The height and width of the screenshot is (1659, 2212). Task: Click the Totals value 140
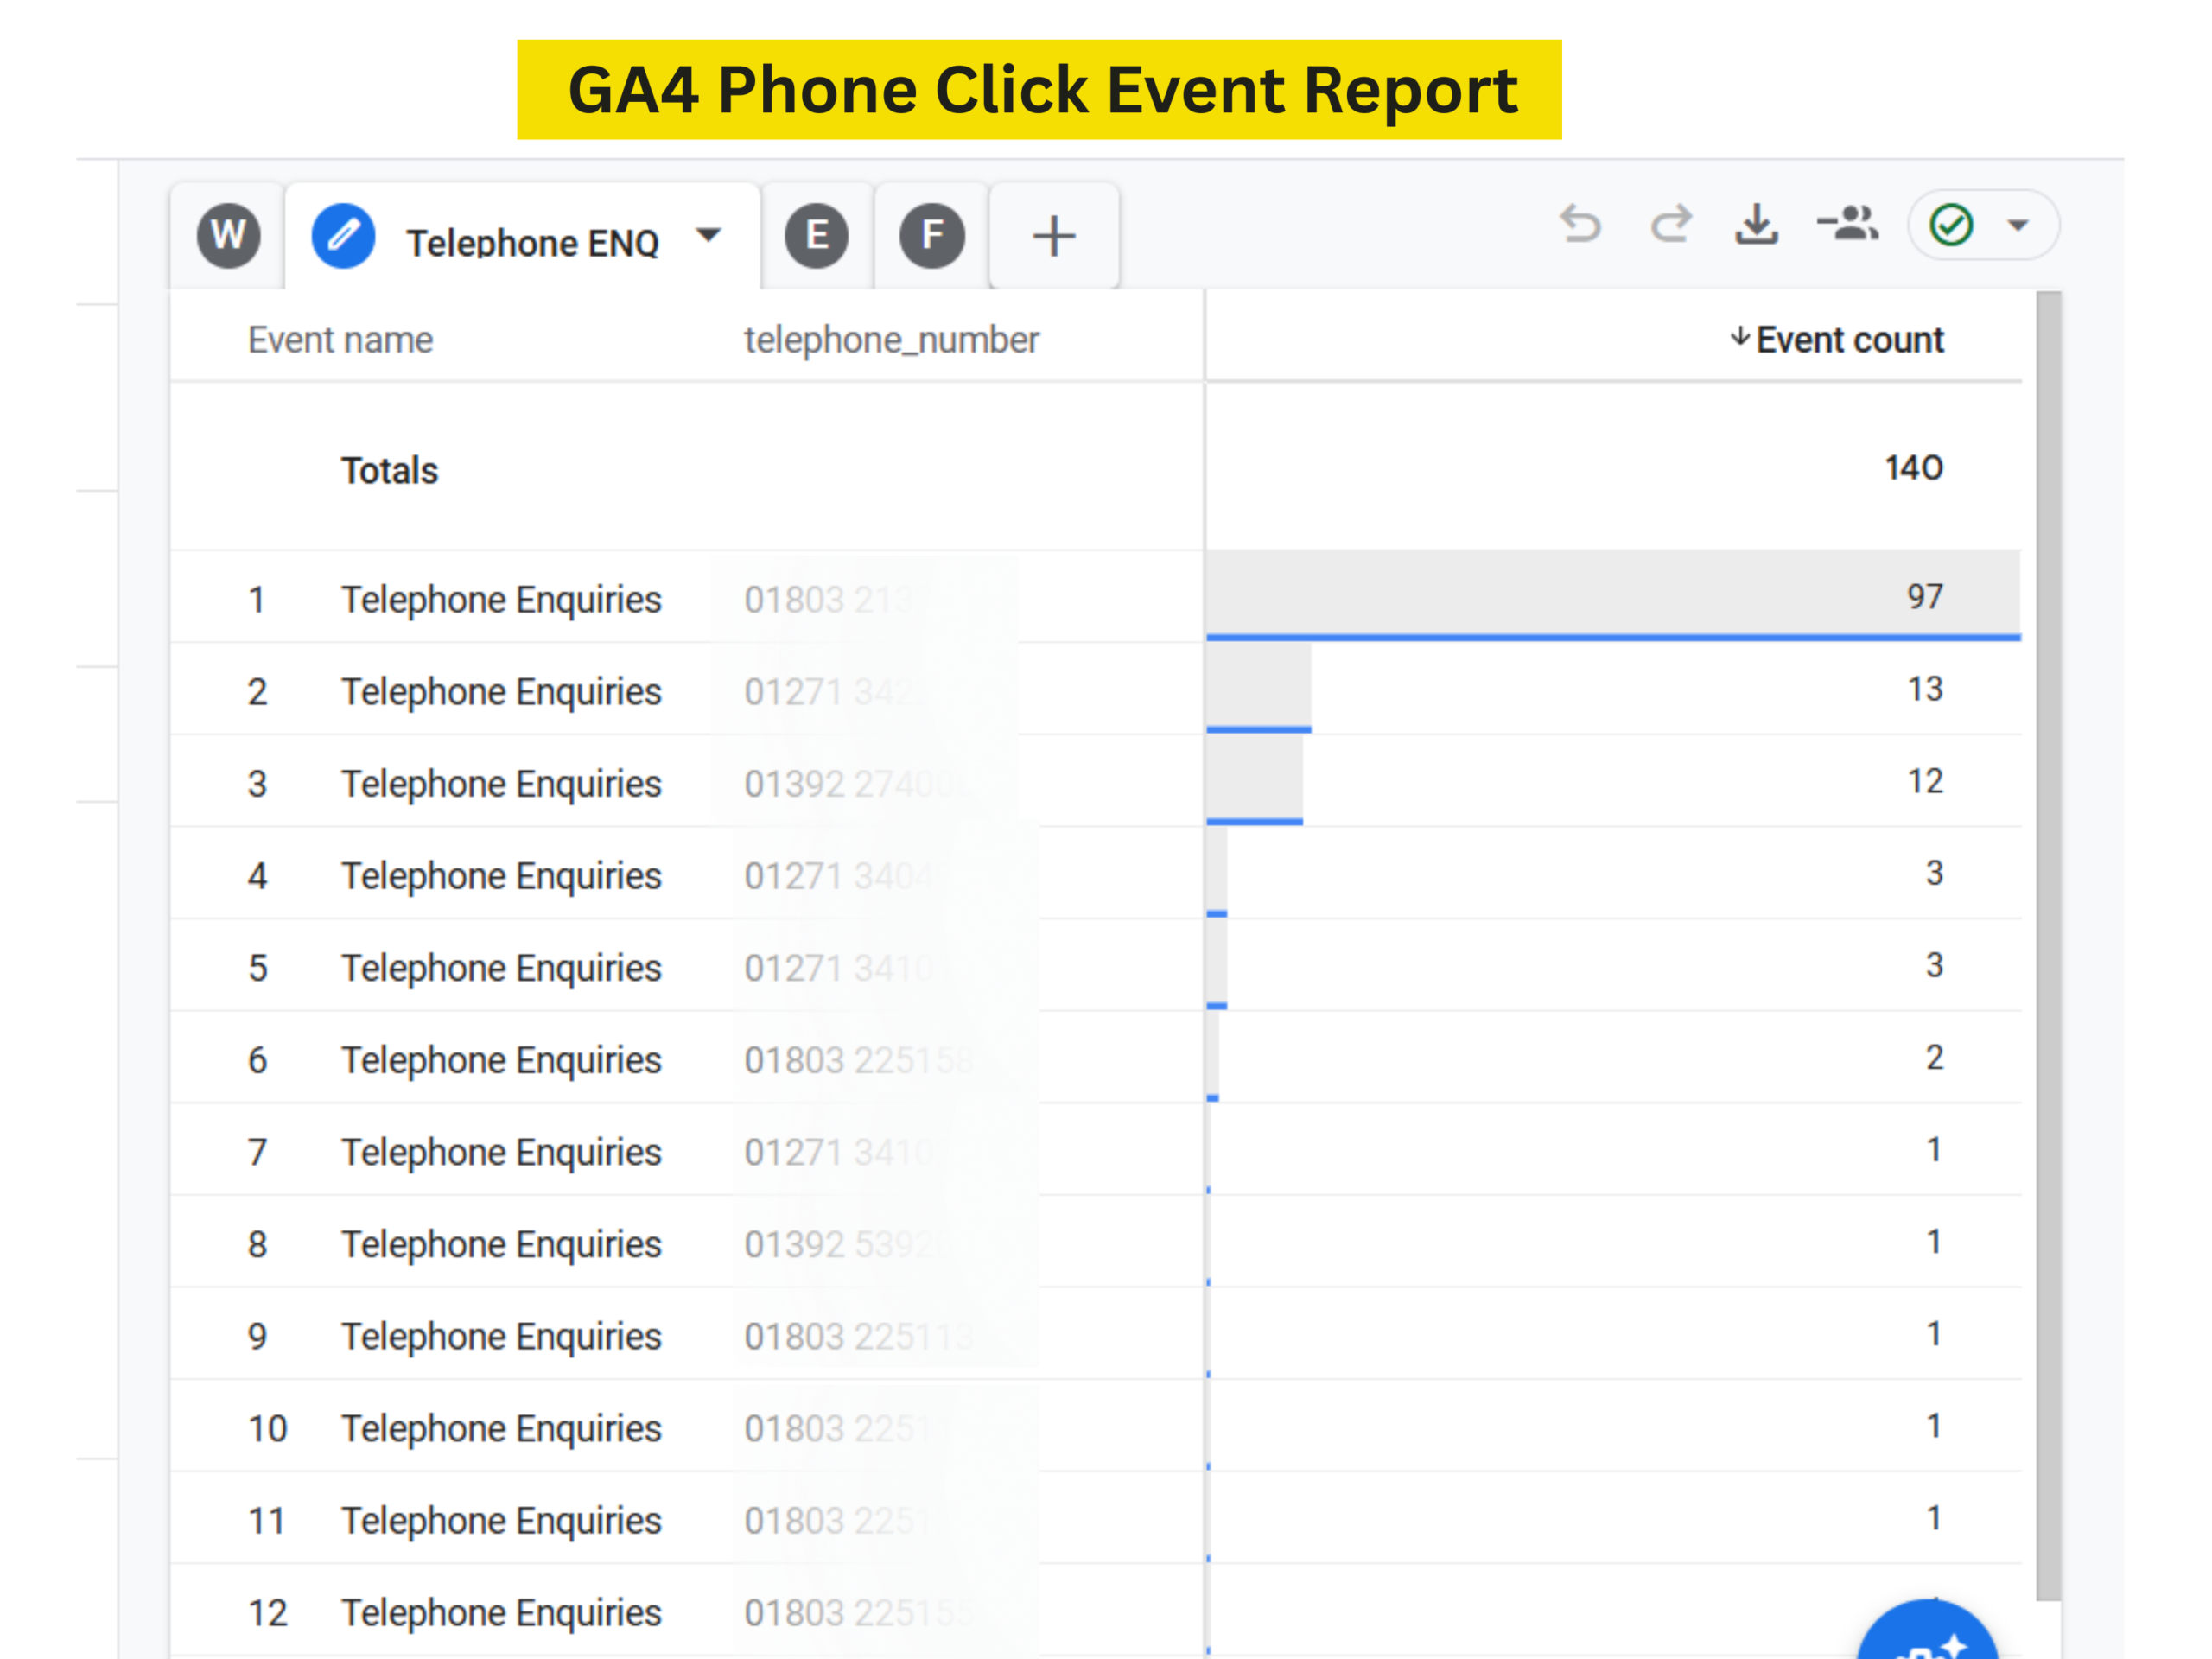(x=1913, y=468)
